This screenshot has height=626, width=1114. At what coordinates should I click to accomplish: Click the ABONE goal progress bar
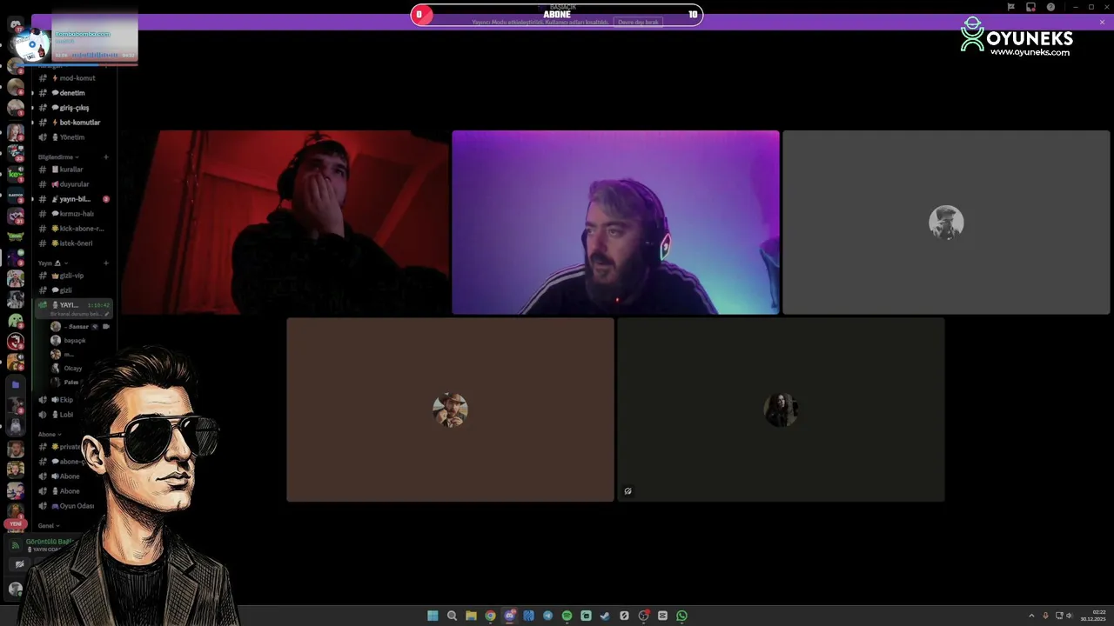point(557,15)
